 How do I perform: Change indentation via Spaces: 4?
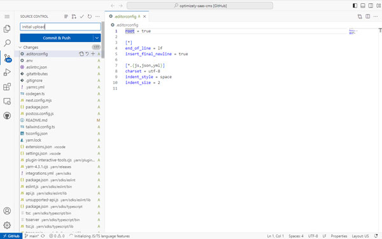pos(296,236)
